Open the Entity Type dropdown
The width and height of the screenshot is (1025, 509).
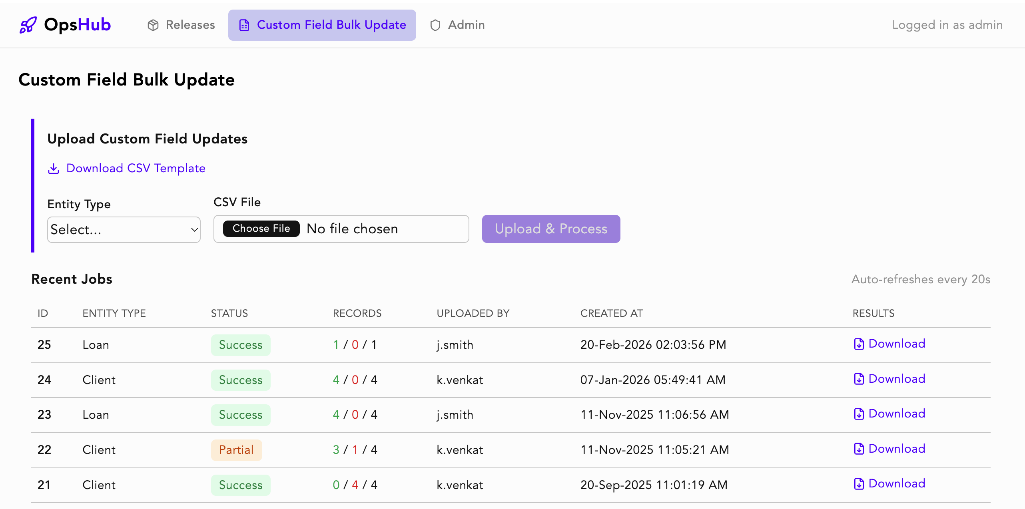point(124,229)
